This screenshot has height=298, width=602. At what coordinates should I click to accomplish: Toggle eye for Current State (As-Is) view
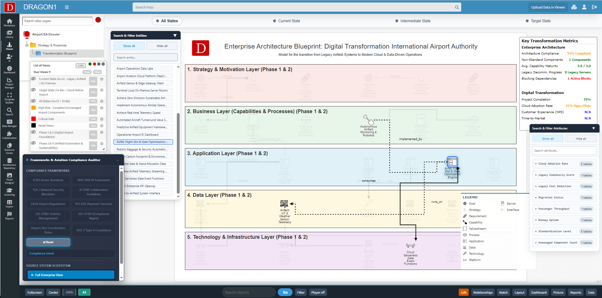point(33,79)
